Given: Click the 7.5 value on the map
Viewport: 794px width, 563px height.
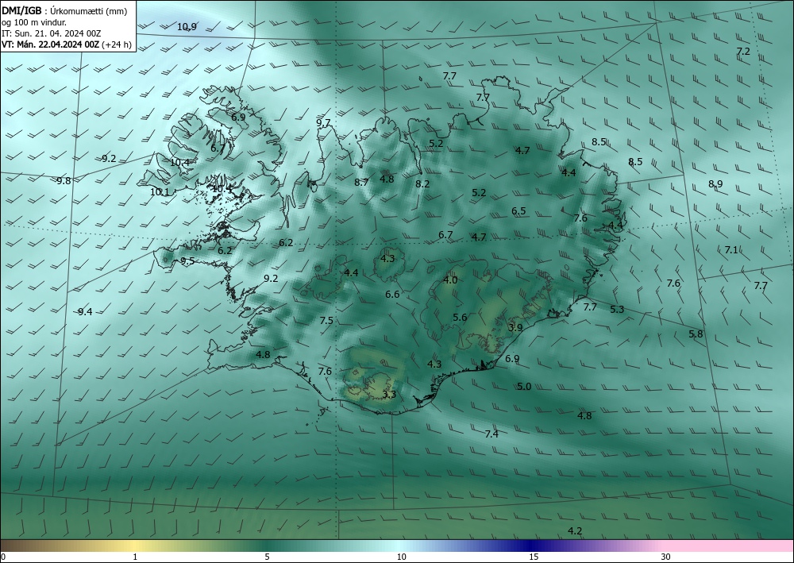Looking at the screenshot, I should [326, 321].
